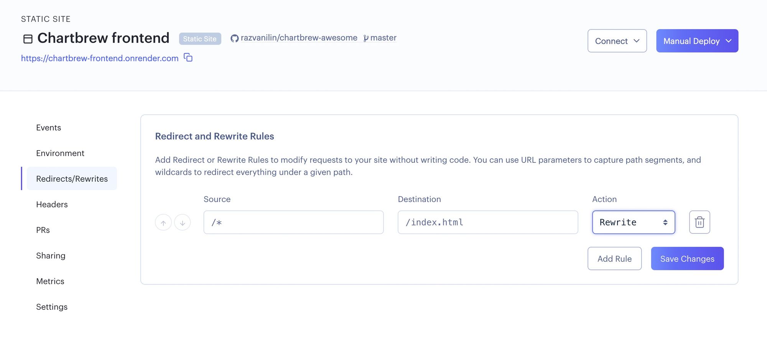This screenshot has width=767, height=340.
Task: Open the PRs section
Action: click(43, 230)
